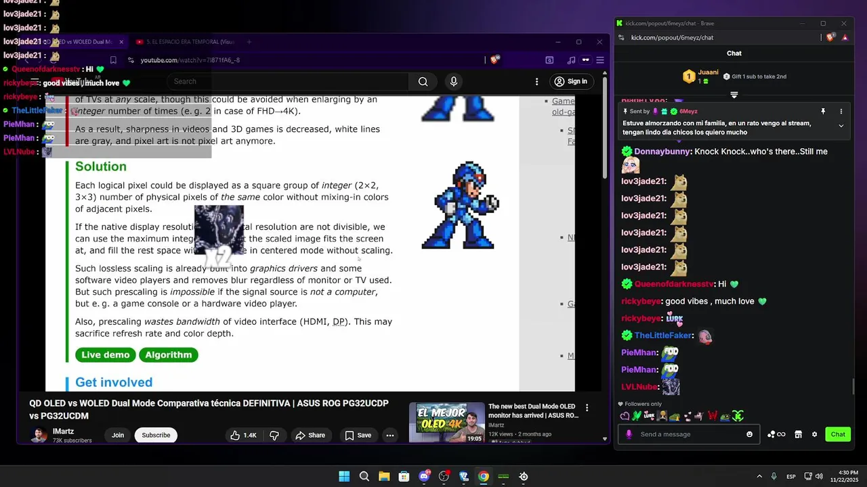Viewport: 867px width, 487px height.
Task: Switch to the EL ESPACIO ERA TEMPORAL tab
Action: coord(184,42)
